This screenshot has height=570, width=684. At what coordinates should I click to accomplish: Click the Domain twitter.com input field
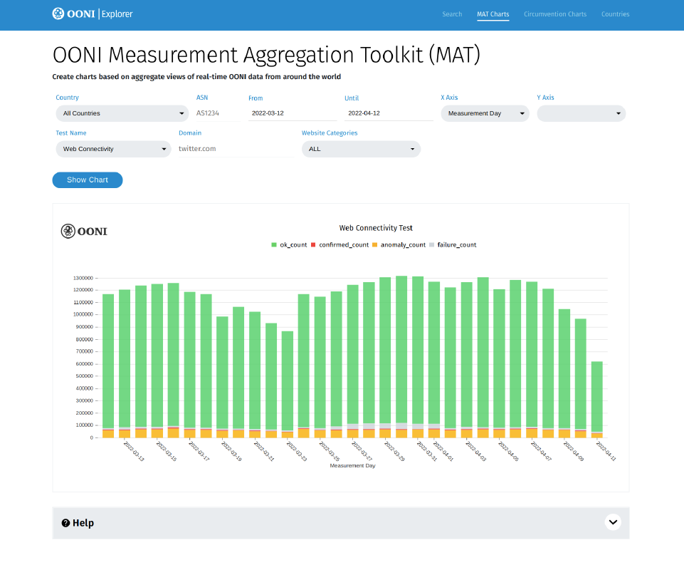[x=235, y=149]
